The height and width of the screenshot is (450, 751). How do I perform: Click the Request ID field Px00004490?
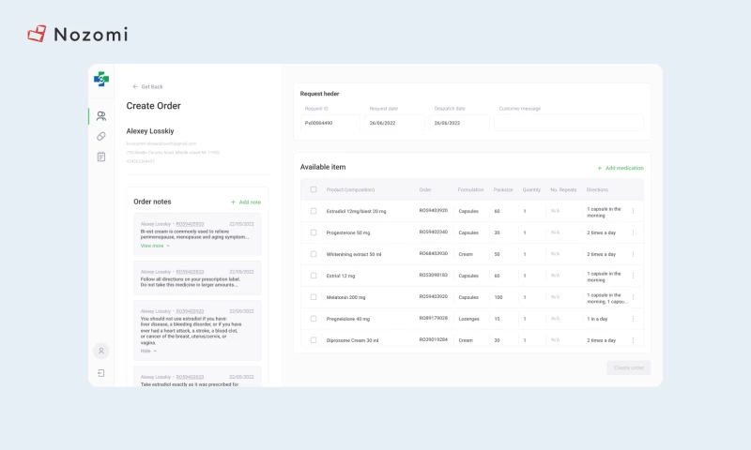point(330,123)
